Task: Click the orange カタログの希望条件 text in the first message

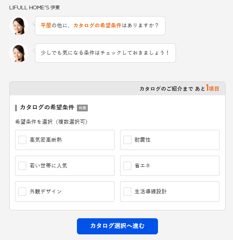Action: (98, 25)
